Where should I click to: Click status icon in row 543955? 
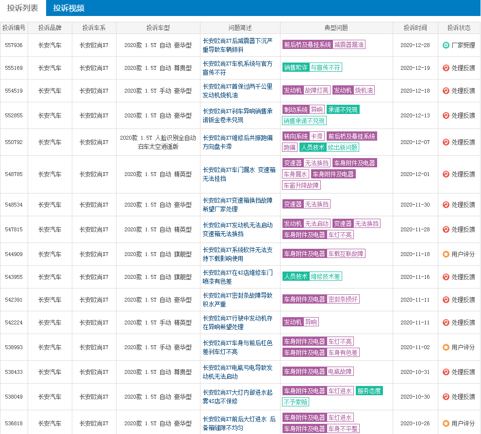(x=446, y=277)
